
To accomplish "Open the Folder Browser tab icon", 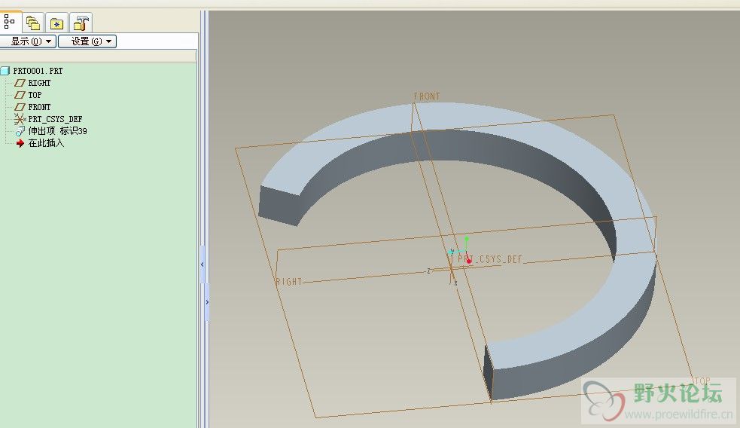I will 33,23.
